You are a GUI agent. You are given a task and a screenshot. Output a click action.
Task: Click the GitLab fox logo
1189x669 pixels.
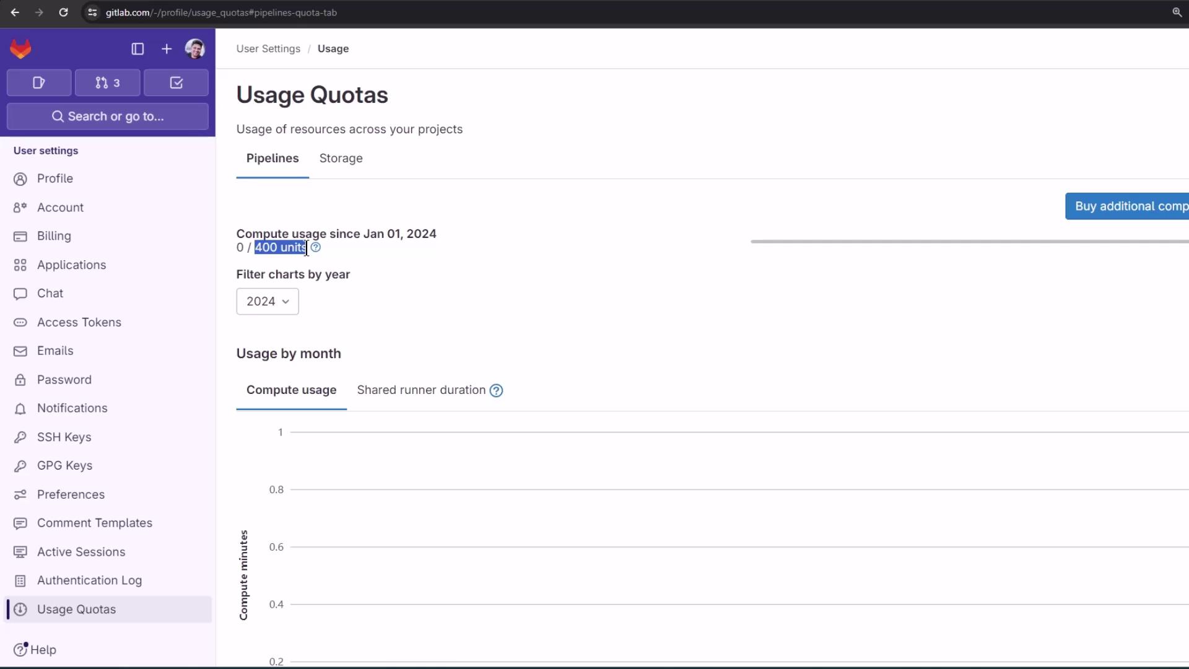pos(20,49)
